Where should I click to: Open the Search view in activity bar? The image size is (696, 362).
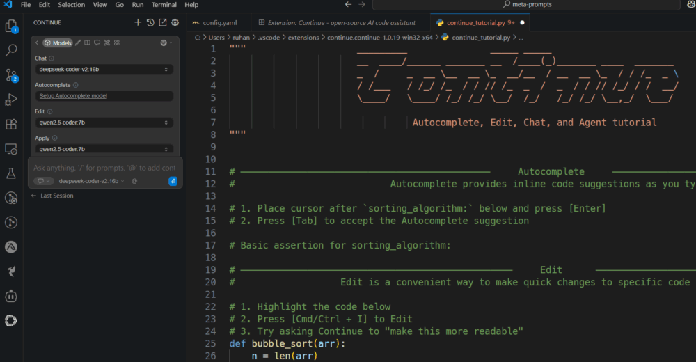11,50
